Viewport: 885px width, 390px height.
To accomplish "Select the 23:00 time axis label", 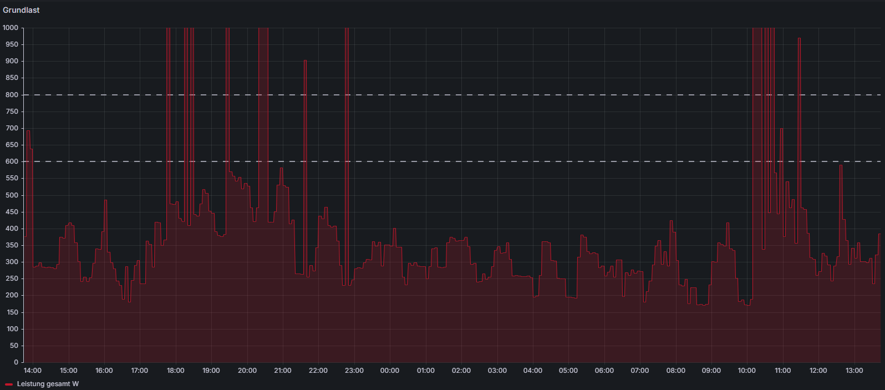I will pyautogui.click(x=354, y=371).
